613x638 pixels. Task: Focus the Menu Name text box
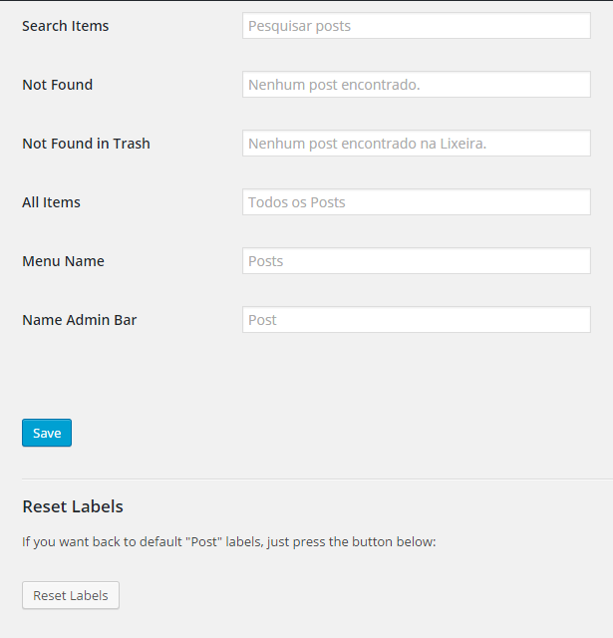click(x=416, y=261)
